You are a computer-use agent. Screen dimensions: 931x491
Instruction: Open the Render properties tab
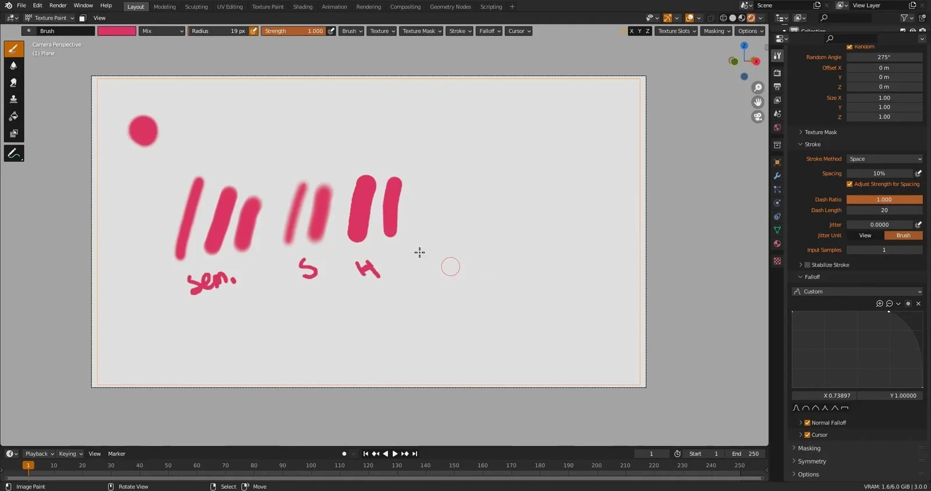pos(777,73)
